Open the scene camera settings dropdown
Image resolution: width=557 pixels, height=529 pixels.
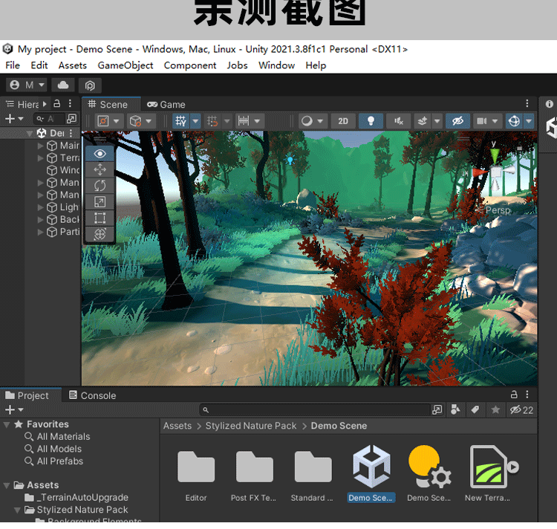[x=486, y=121]
